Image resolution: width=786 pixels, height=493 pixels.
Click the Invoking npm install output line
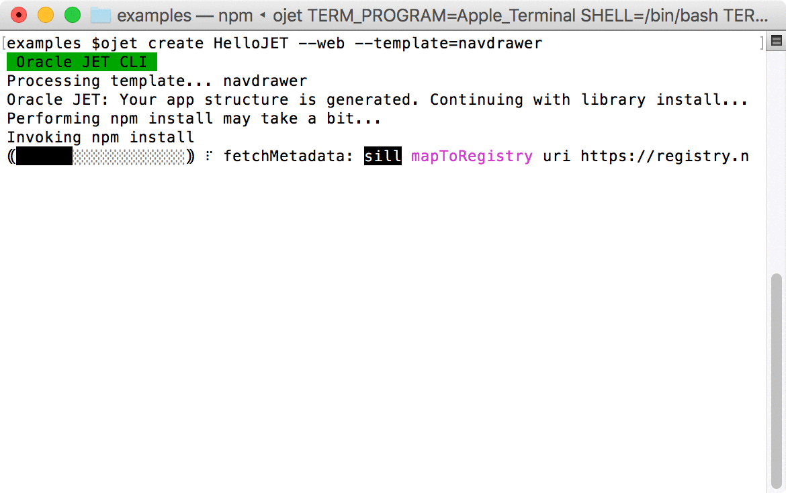coord(100,137)
